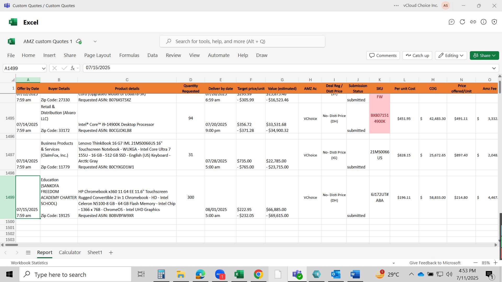Image resolution: width=502 pixels, height=282 pixels.
Task: Zoom in plus button
Action: 495,263
